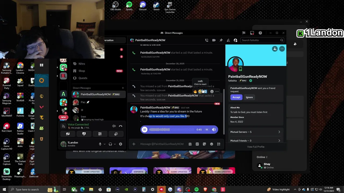The width and height of the screenshot is (344, 193).
Task: Deafen with the headphones icon
Action: click(110, 144)
